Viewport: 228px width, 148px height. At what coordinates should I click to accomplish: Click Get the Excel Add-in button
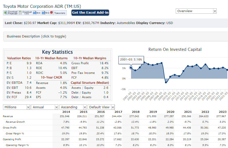[x=90, y=13]
